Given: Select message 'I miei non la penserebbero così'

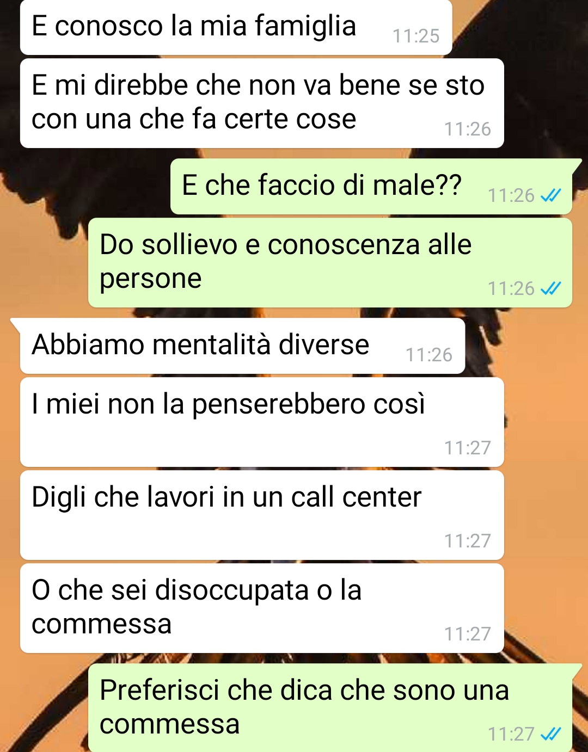Looking at the screenshot, I should pos(262,422).
